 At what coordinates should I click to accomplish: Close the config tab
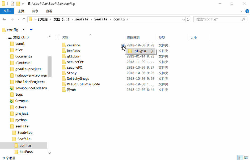24,29
